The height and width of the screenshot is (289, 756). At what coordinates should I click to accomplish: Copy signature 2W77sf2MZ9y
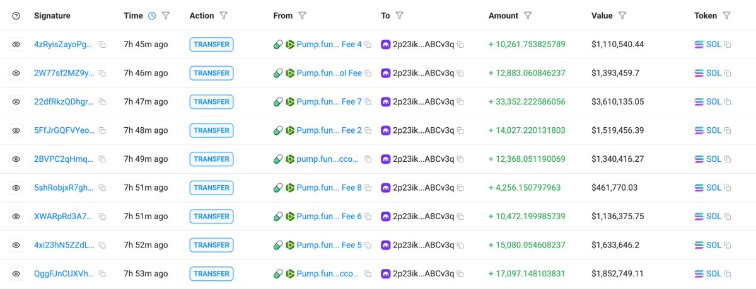(x=102, y=73)
